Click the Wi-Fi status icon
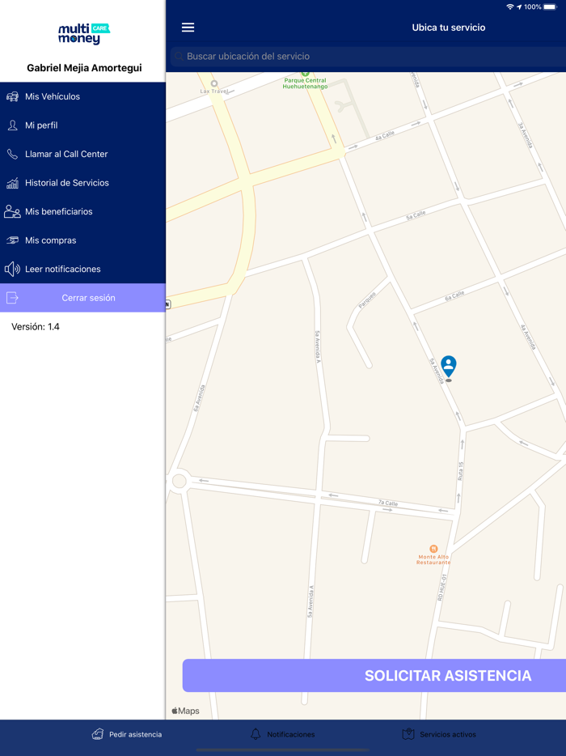The width and height of the screenshot is (566, 756). [510, 6]
